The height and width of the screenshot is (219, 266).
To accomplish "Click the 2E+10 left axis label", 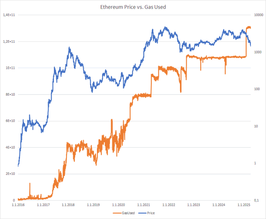I will click(x=10, y=174).
